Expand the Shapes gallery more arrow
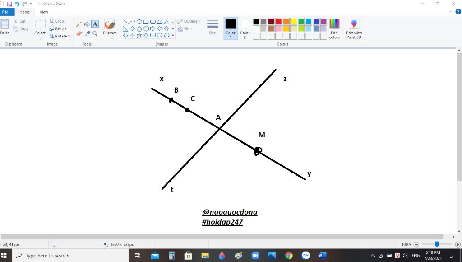462x262 pixels. [173, 35]
